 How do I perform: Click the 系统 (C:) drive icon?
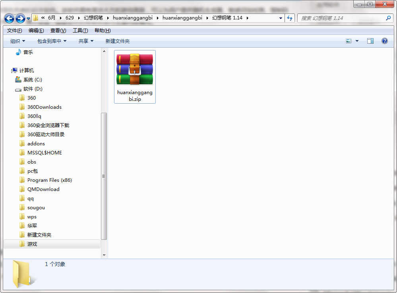(18, 79)
